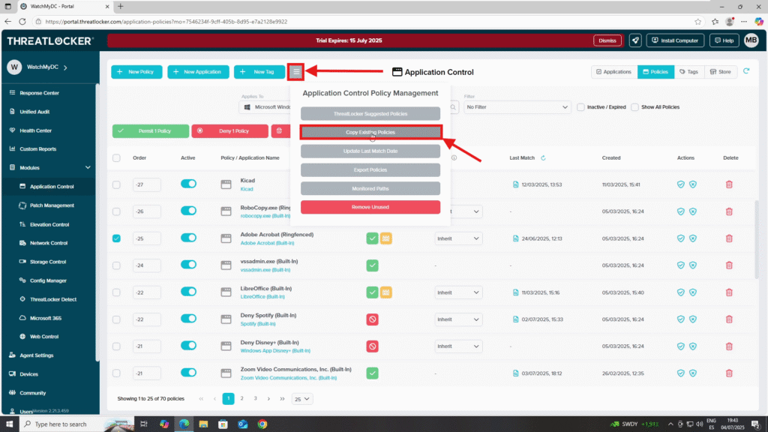Click red deny icon on Deny Disney+ row
768x432 pixels.
pyautogui.click(x=372, y=346)
